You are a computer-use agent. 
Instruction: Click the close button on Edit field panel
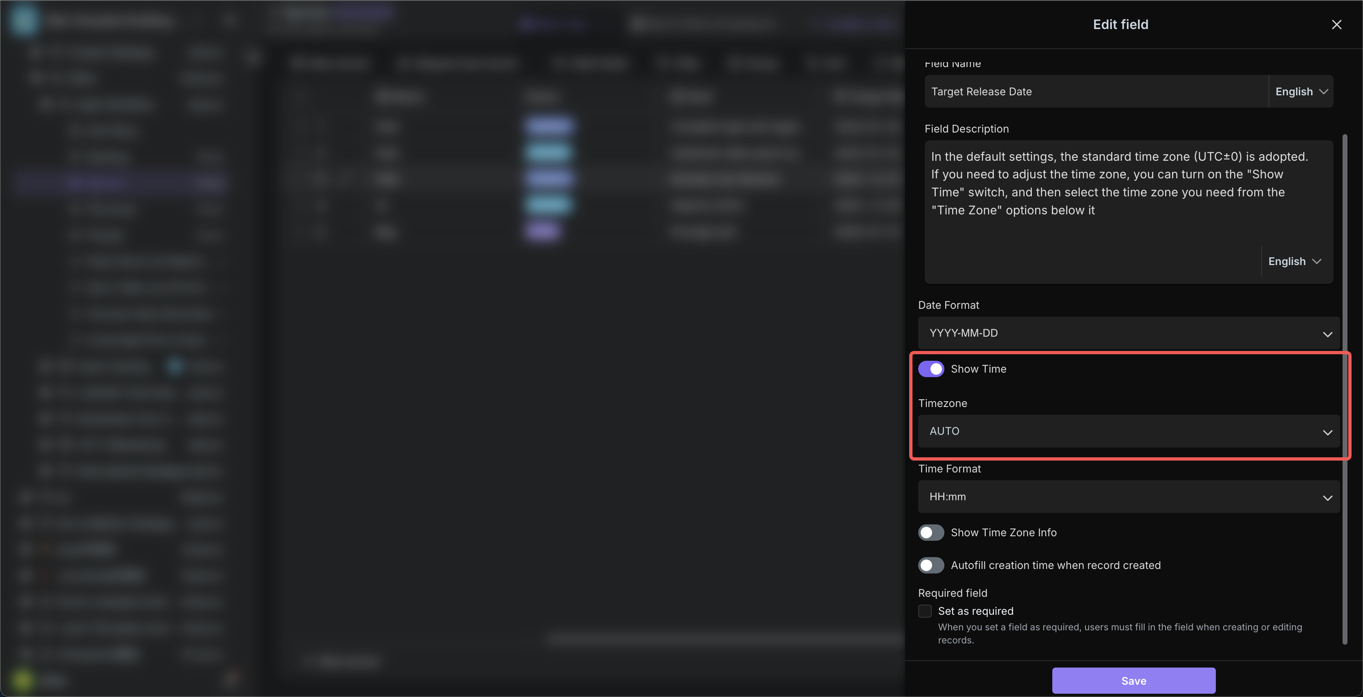coord(1336,24)
